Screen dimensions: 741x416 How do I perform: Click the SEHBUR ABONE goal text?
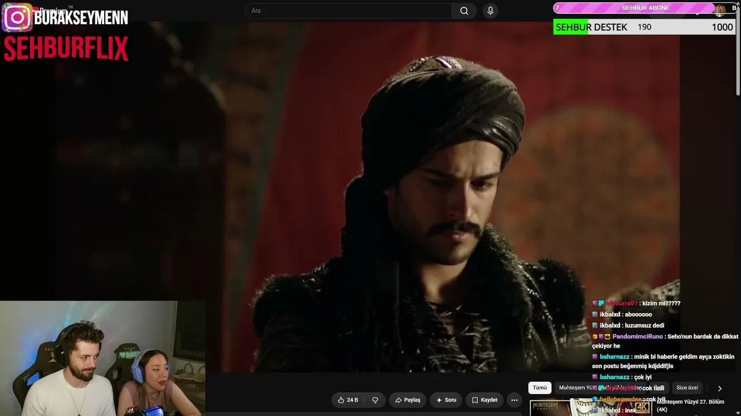point(645,8)
